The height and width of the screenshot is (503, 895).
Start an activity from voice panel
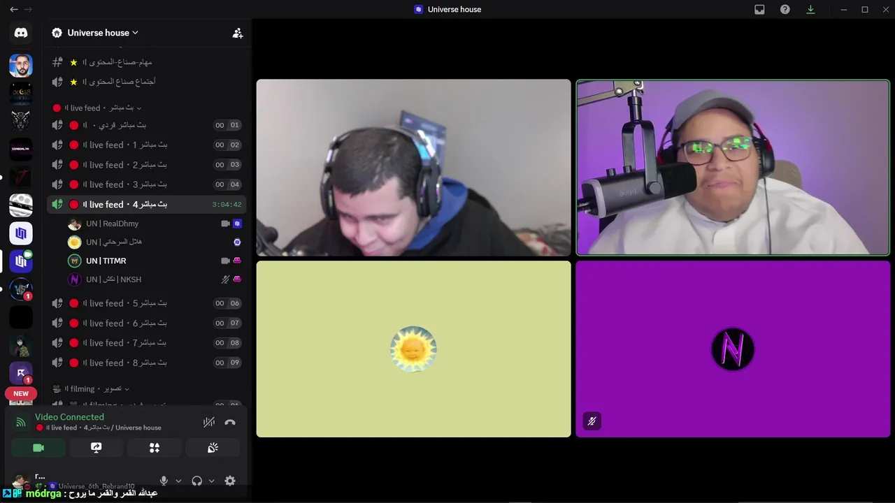pyautogui.click(x=155, y=448)
